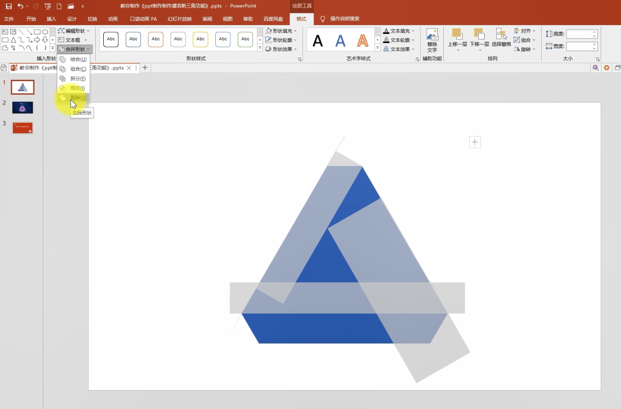Choose Subtract (剪除) from merge menu

73,98
